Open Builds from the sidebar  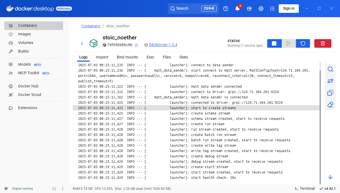pyautogui.click(x=34, y=51)
